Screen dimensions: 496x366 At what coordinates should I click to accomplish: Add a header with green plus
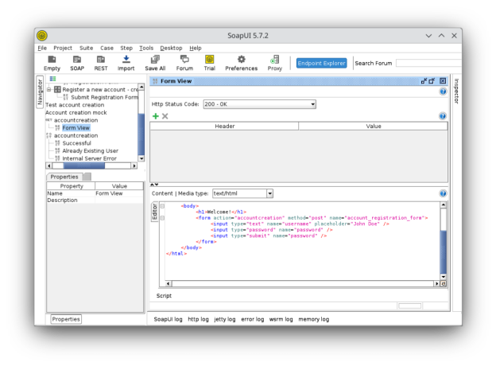[x=156, y=116]
